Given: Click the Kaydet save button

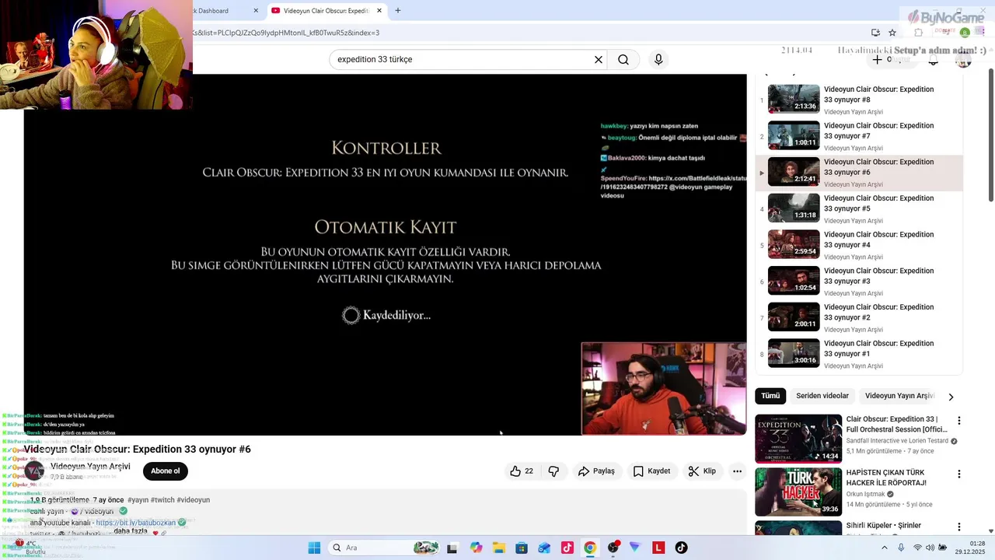Looking at the screenshot, I should pyautogui.click(x=651, y=471).
